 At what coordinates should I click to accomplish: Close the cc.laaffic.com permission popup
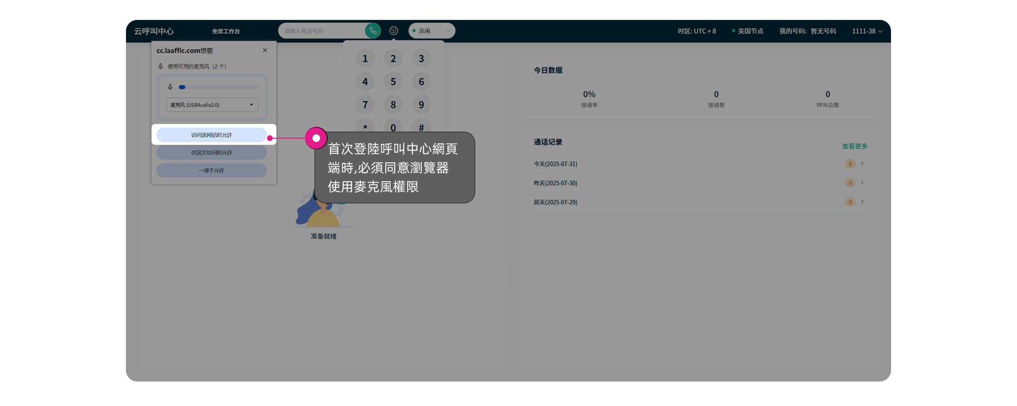[x=265, y=50]
